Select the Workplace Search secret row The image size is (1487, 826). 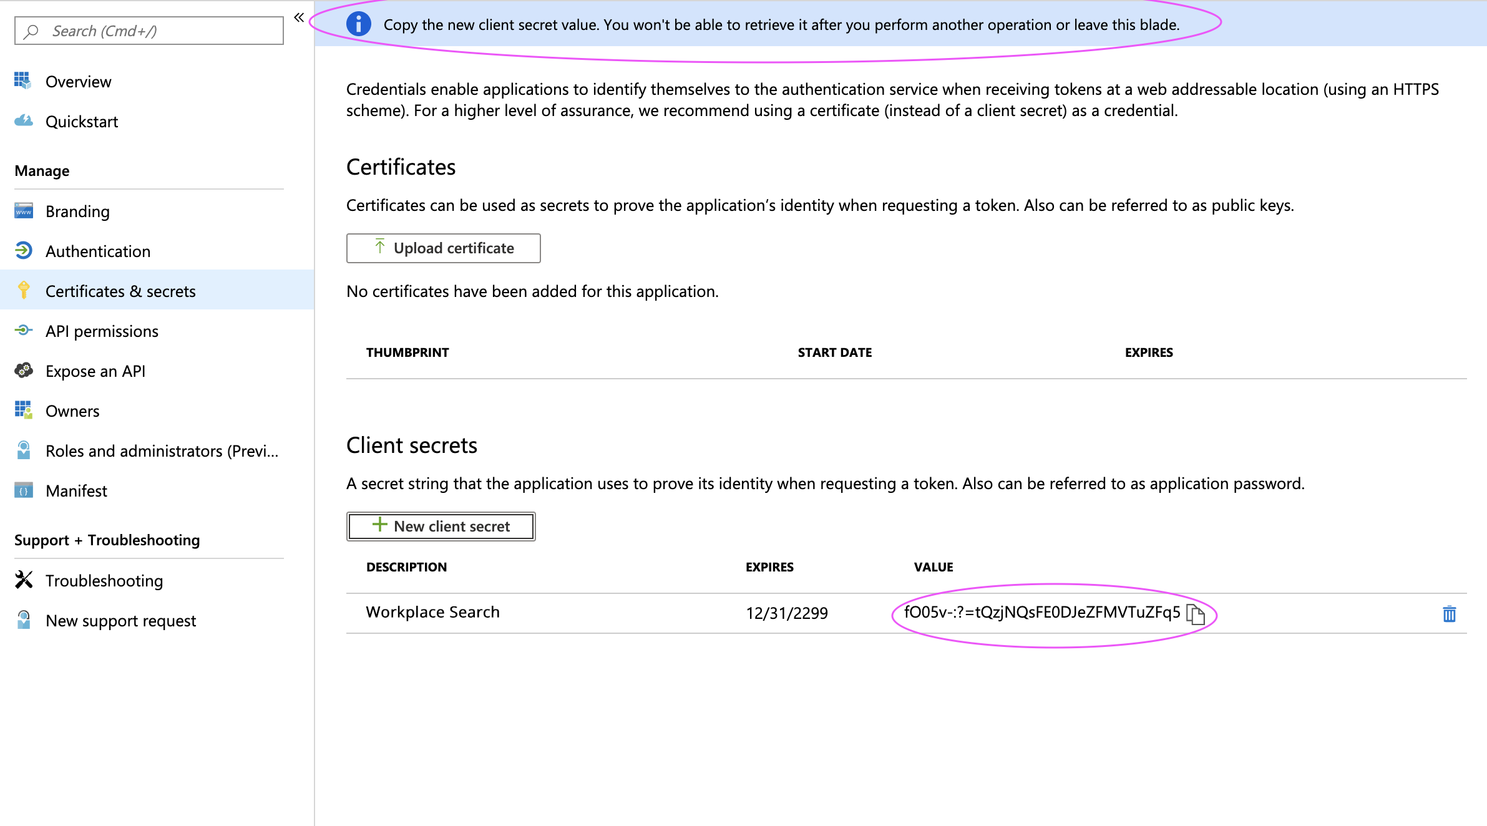(432, 613)
